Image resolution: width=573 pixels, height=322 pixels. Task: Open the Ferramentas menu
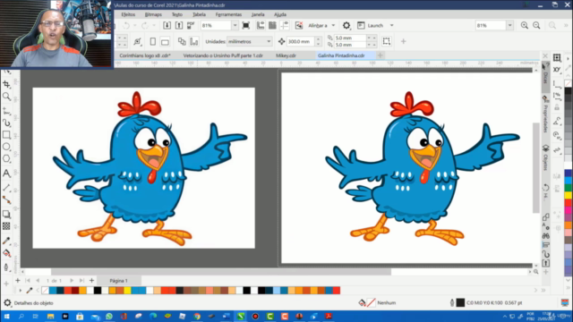click(x=228, y=14)
